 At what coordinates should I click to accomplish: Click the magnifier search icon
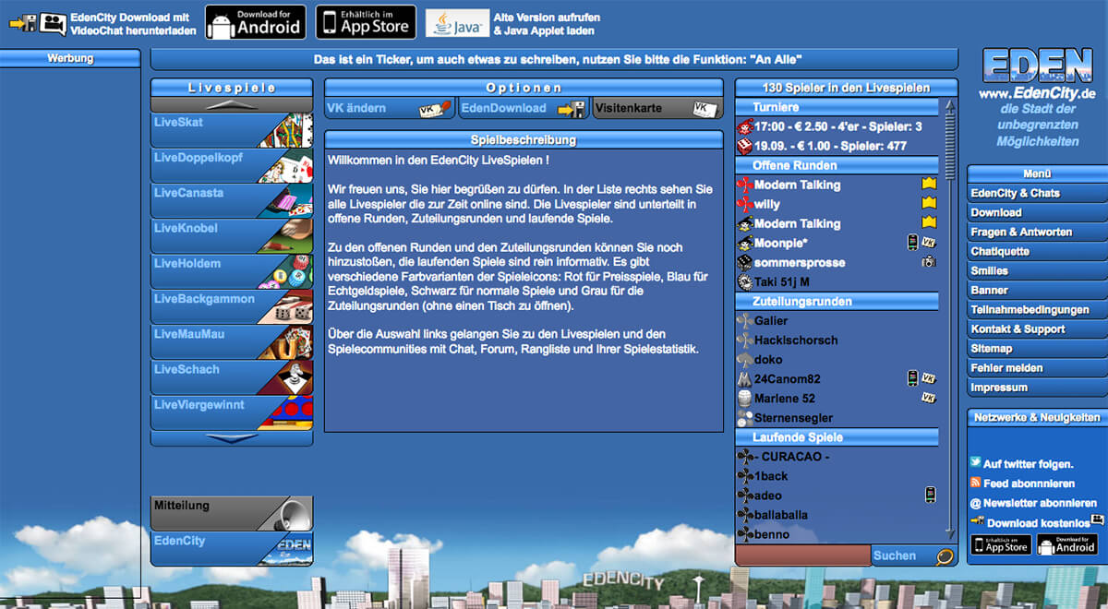(x=944, y=556)
